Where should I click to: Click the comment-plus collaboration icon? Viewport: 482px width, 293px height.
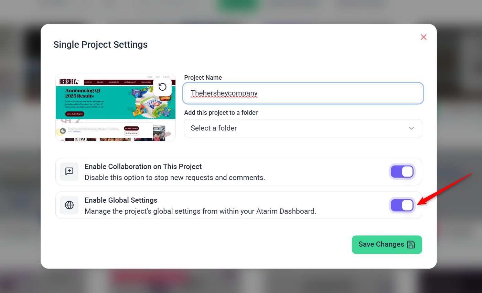click(x=69, y=171)
